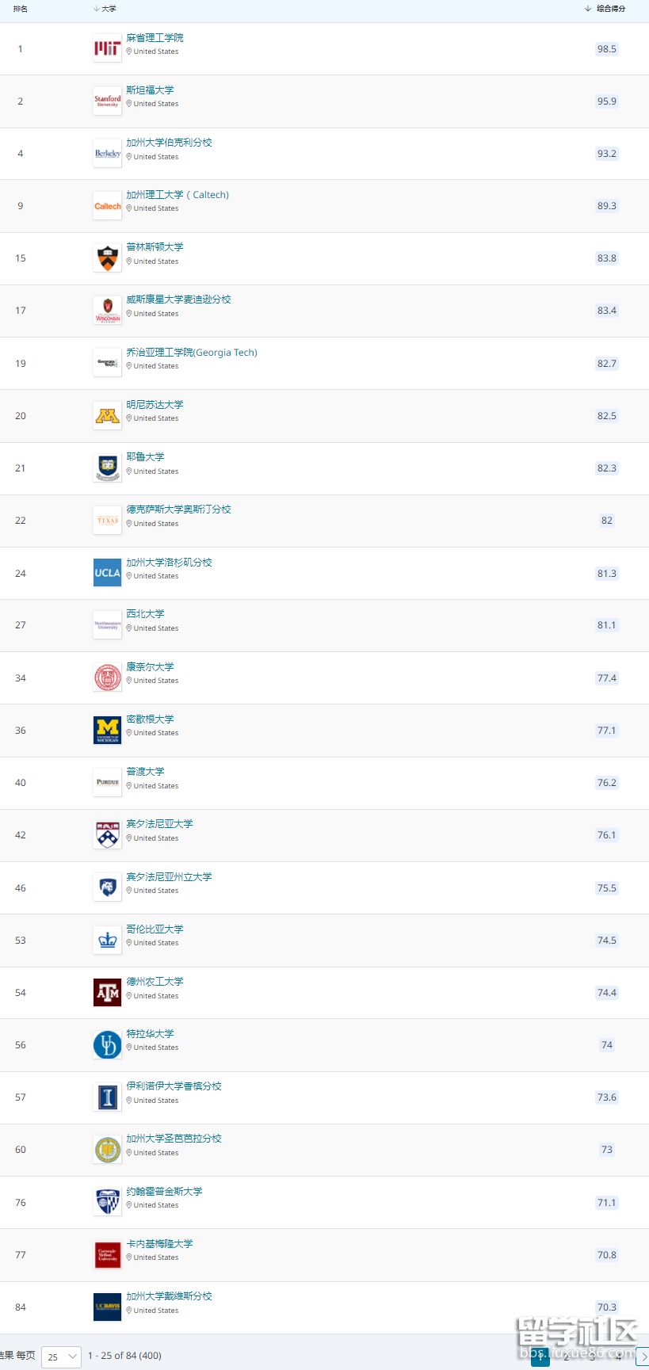
Task: Select current page 1 in pagination
Action: click(540, 1357)
